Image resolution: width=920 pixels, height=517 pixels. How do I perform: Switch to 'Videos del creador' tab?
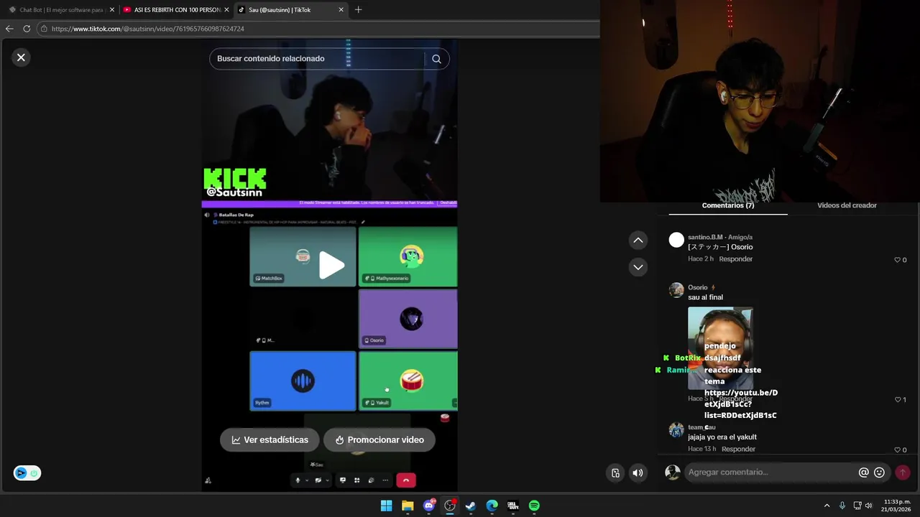pyautogui.click(x=847, y=205)
